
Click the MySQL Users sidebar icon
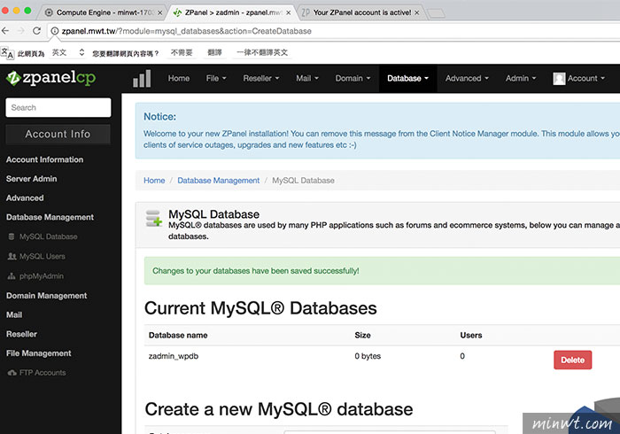pyautogui.click(x=12, y=256)
